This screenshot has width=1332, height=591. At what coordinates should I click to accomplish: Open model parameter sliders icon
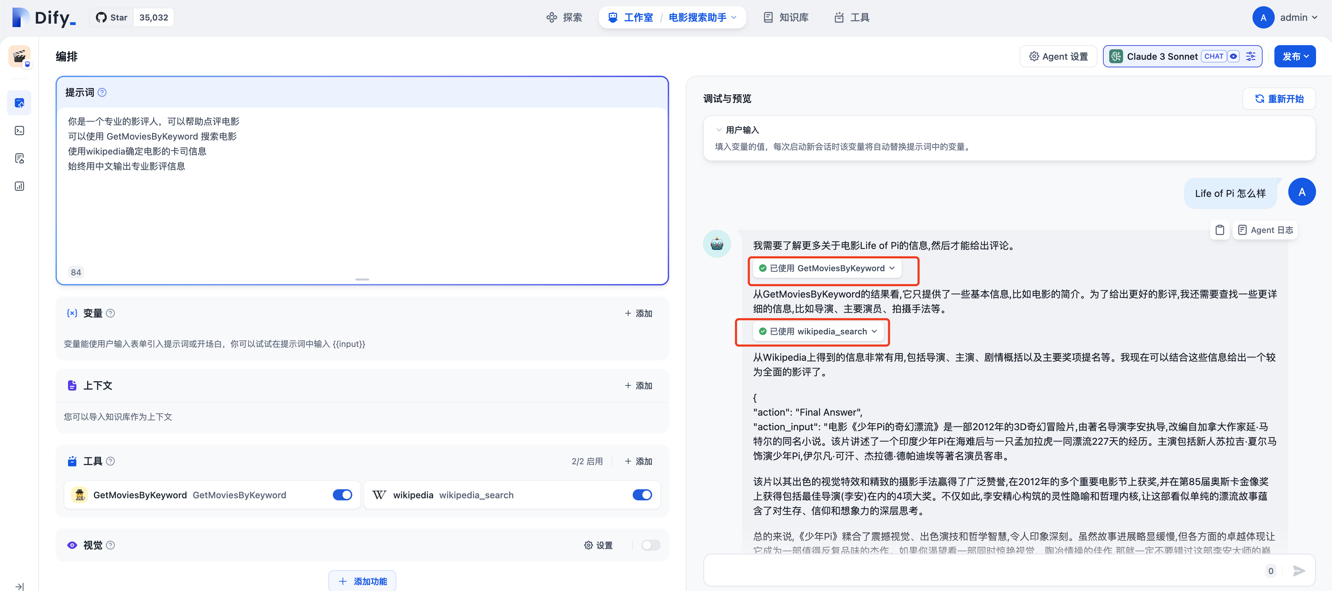(x=1250, y=56)
